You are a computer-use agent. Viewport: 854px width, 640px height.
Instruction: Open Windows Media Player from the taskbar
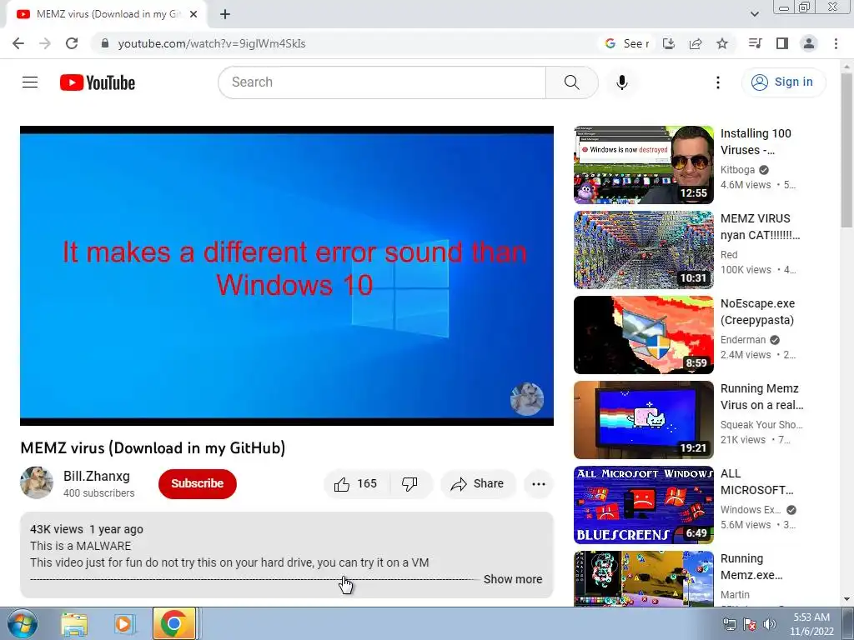pos(123,624)
